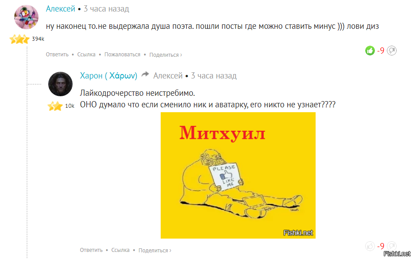The image size is (413, 259).
Task: Click the reply arrow icon next to Харон
Action: pos(145,75)
